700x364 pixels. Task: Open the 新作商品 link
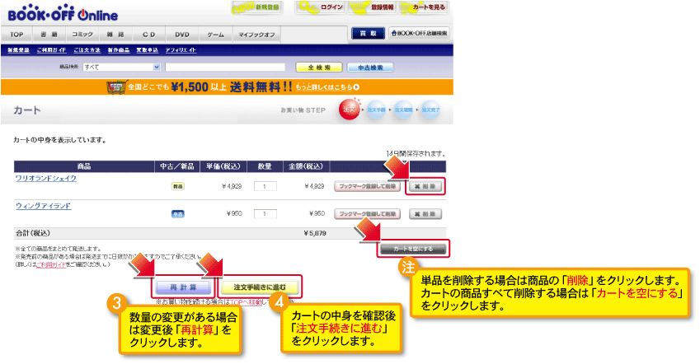tap(118, 50)
